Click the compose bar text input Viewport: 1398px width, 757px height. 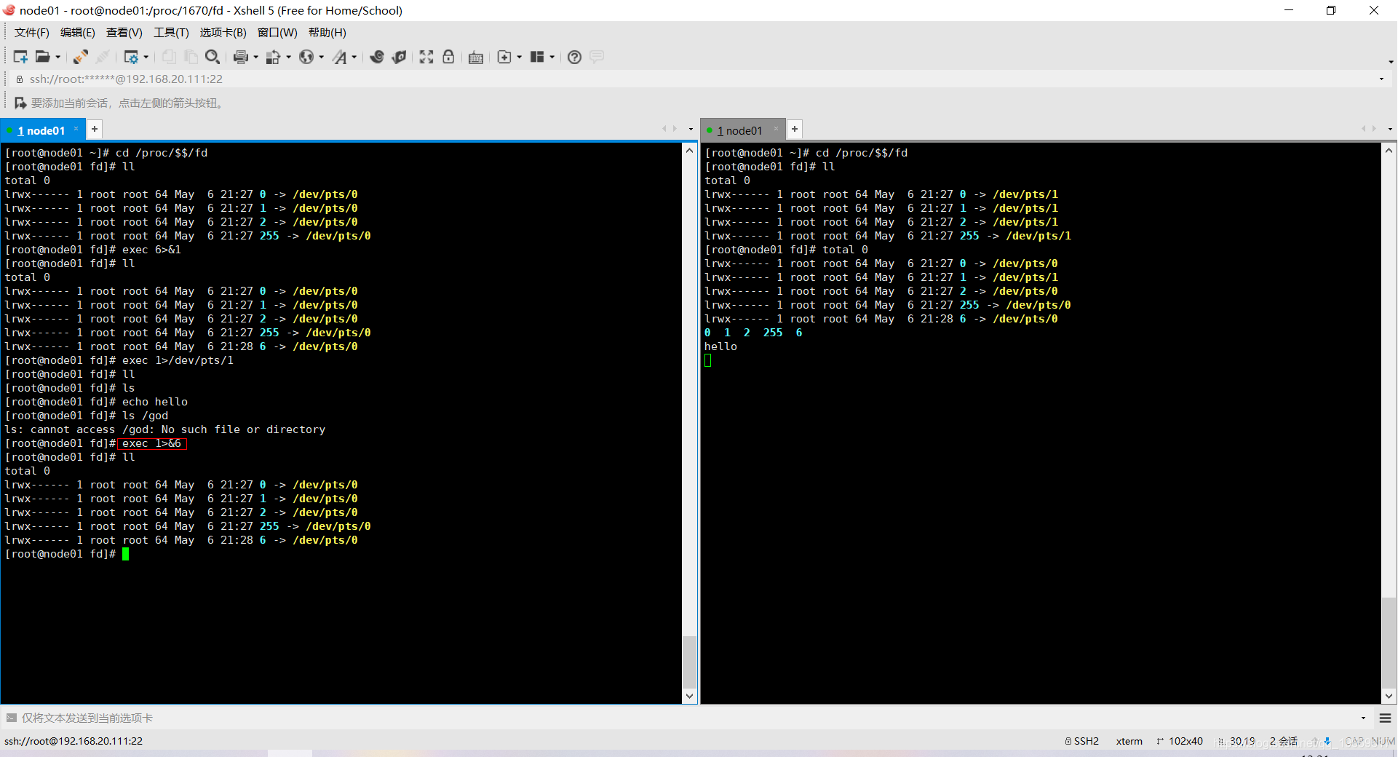pyautogui.click(x=688, y=718)
